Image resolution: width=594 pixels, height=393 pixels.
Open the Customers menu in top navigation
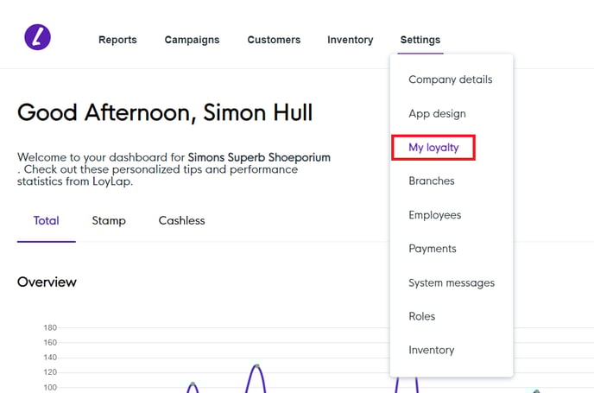pos(274,40)
